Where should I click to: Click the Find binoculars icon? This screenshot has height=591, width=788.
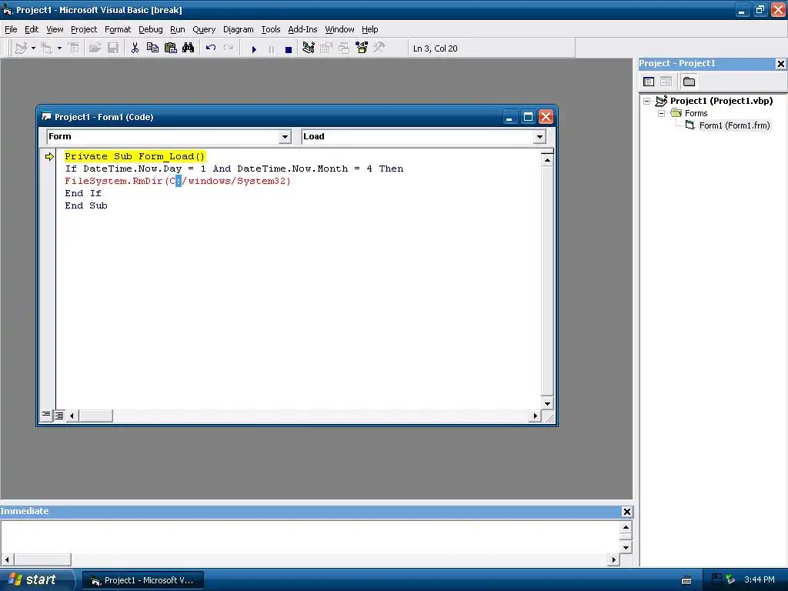click(x=188, y=48)
